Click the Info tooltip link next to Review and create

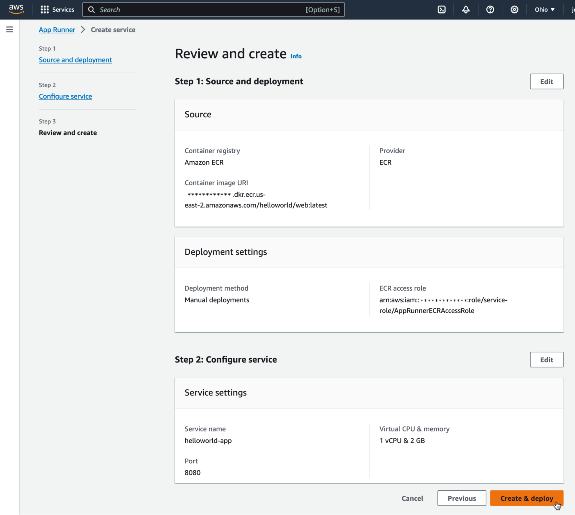coord(296,56)
